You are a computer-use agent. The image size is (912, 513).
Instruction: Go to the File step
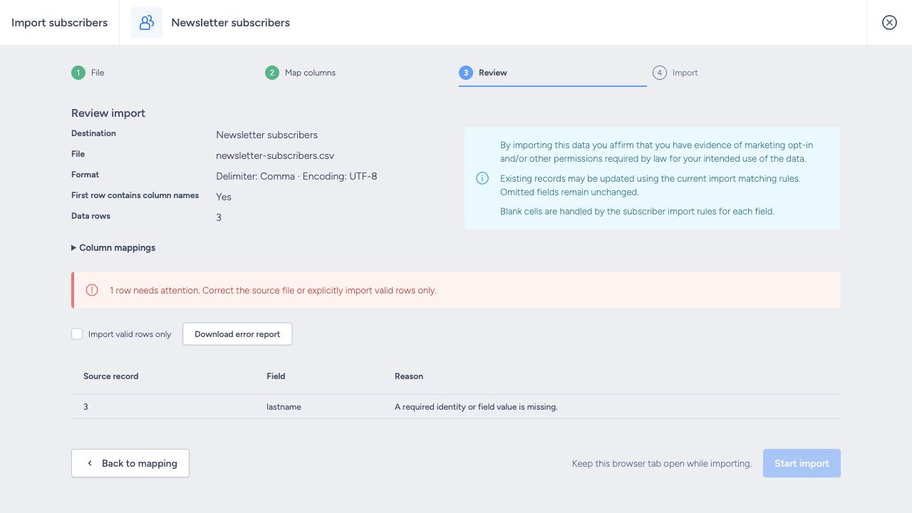tap(98, 73)
